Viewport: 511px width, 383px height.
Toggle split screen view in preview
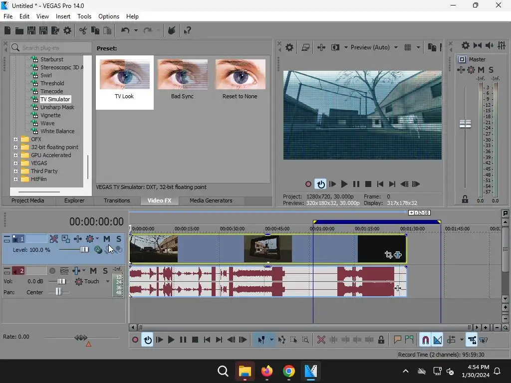[335, 47]
